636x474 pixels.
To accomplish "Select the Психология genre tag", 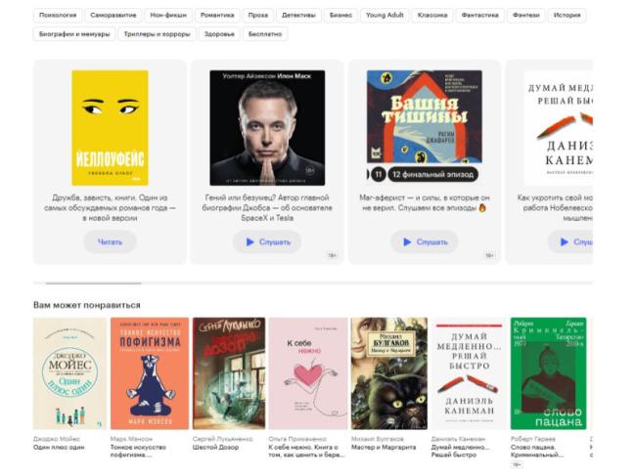I will 58,16.
